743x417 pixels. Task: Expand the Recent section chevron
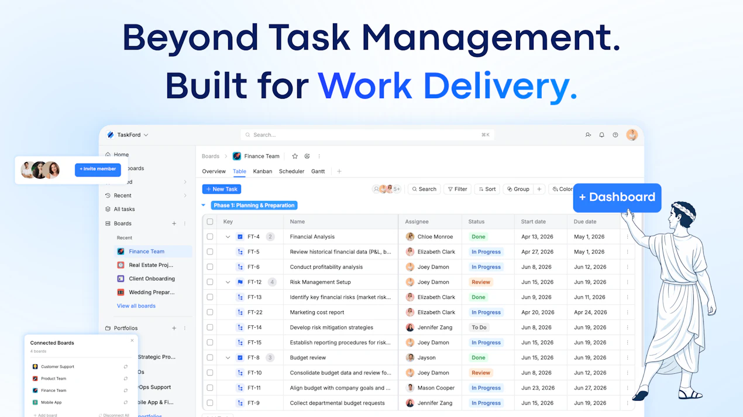tap(185, 196)
